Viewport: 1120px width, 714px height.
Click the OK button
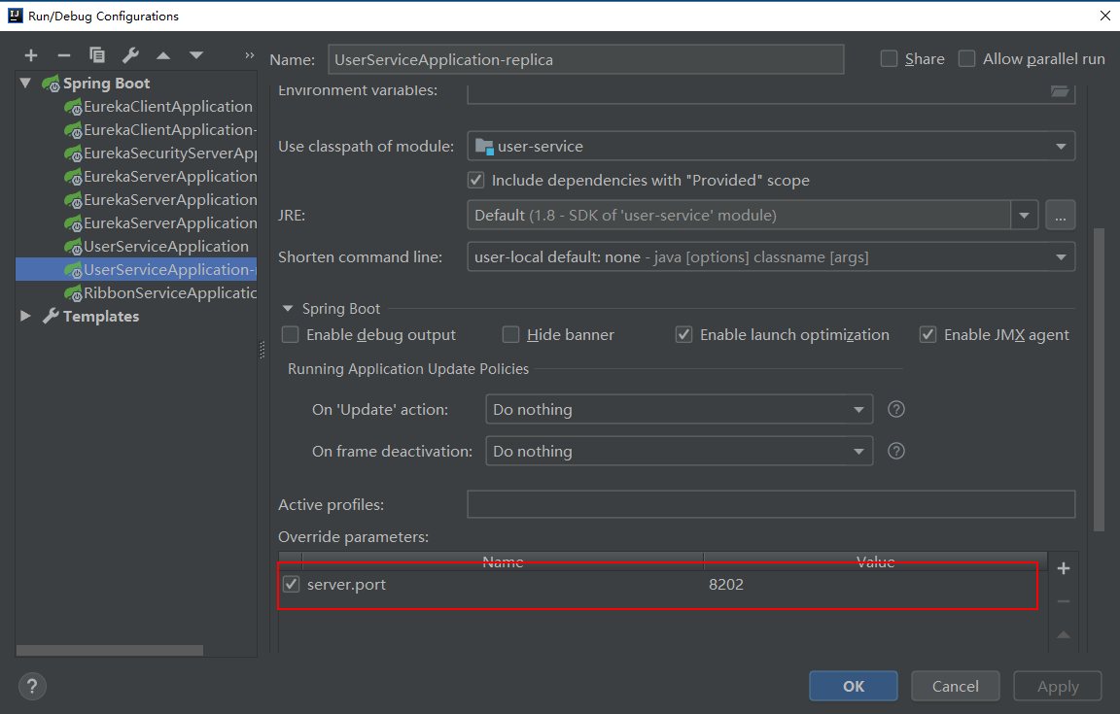pyautogui.click(x=853, y=686)
